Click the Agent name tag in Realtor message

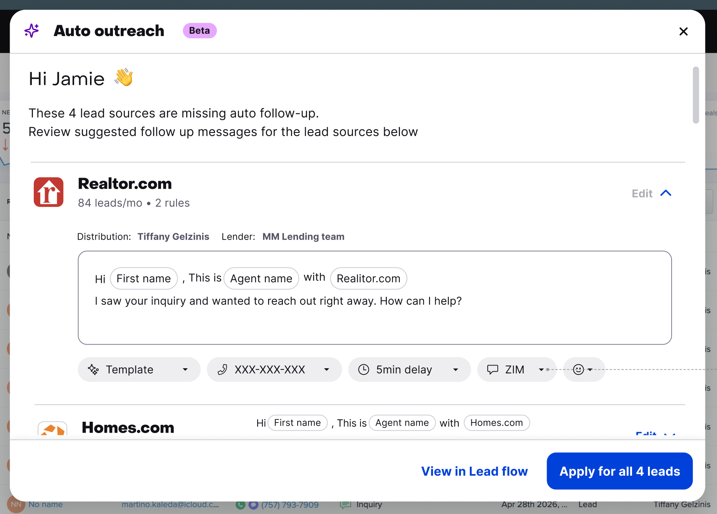261,278
